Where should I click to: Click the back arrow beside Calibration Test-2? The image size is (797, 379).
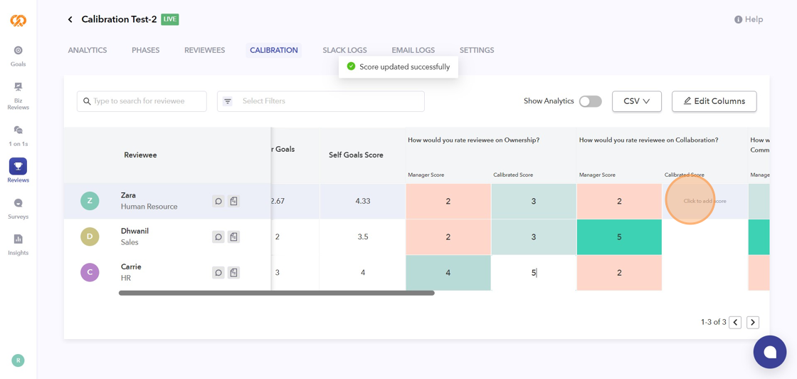70,19
